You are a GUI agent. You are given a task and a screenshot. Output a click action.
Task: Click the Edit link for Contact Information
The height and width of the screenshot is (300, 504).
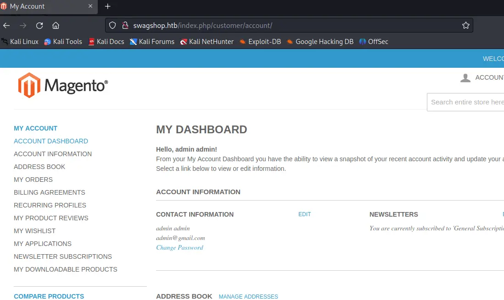pyautogui.click(x=304, y=214)
